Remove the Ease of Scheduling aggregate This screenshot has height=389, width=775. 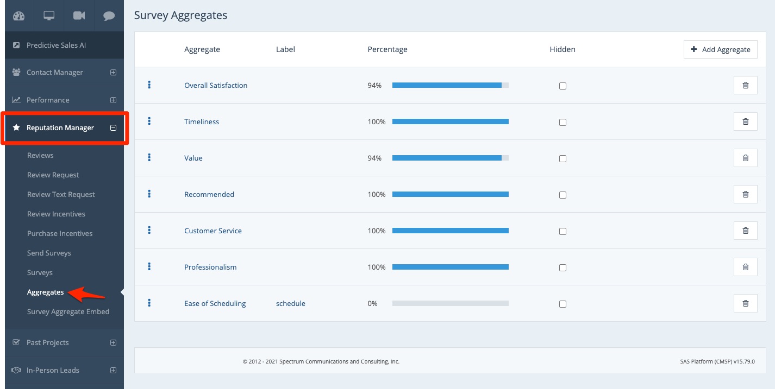[x=745, y=303]
